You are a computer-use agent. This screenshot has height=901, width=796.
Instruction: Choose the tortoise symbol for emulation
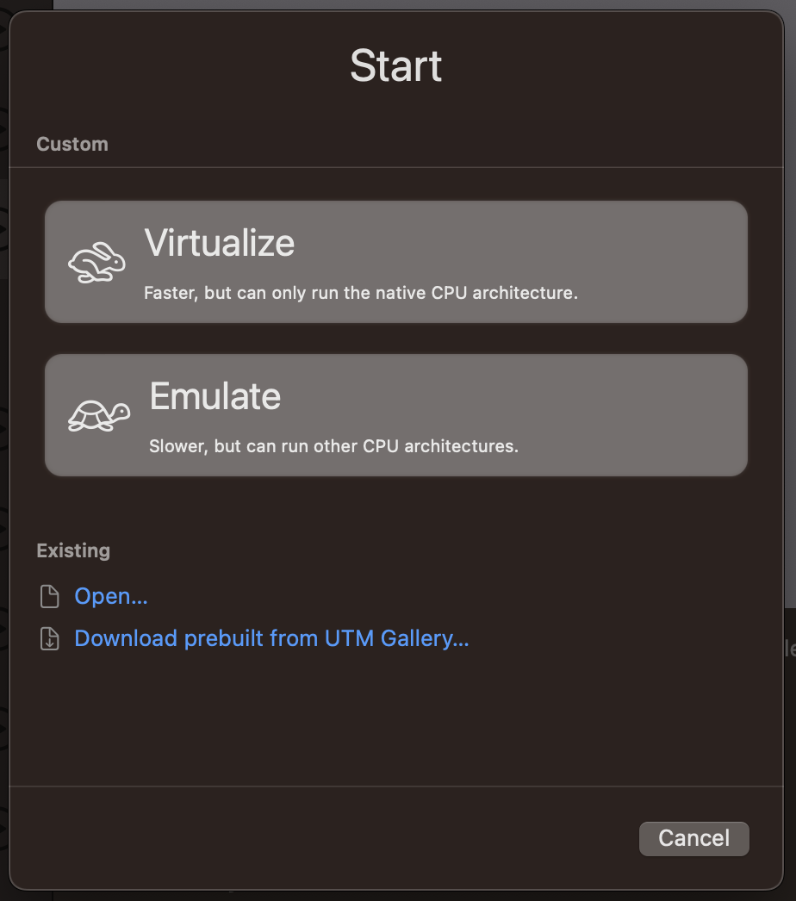[97, 414]
